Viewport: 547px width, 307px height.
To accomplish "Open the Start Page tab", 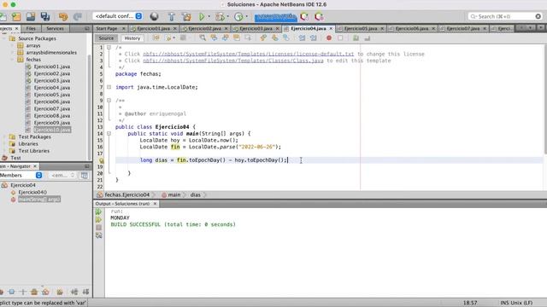I will (x=107, y=28).
